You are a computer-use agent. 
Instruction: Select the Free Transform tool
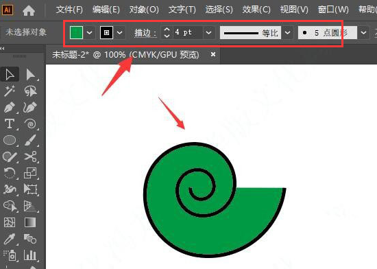(x=31, y=189)
